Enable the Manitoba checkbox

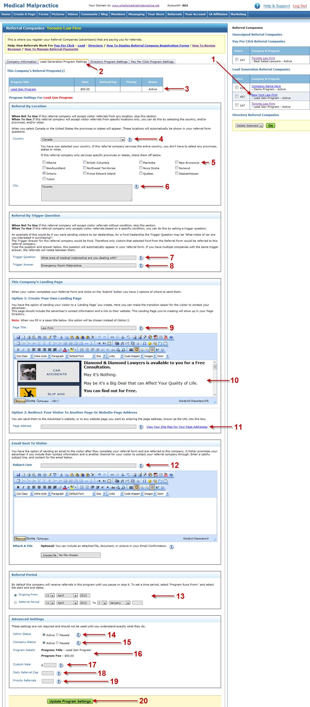coord(141,162)
